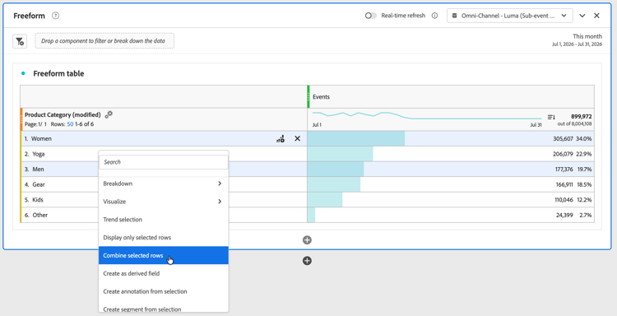Viewport: 617px width, 316px height.
Task: Click the 110,046 value in Kids row
Action: click(564, 200)
